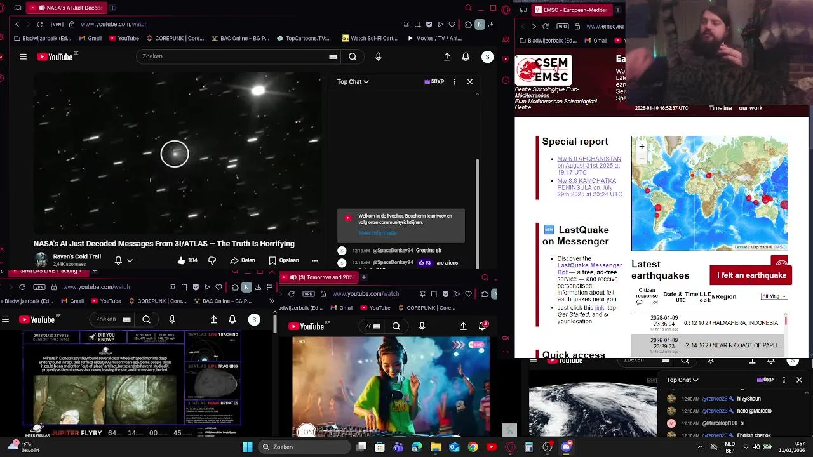Click 'I felt an earthquake' button
The width and height of the screenshot is (813, 457).
(751, 275)
